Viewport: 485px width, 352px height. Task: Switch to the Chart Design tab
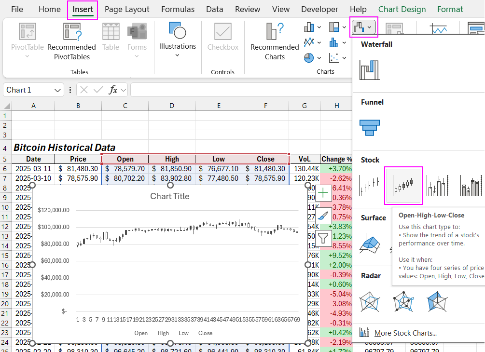[402, 9]
